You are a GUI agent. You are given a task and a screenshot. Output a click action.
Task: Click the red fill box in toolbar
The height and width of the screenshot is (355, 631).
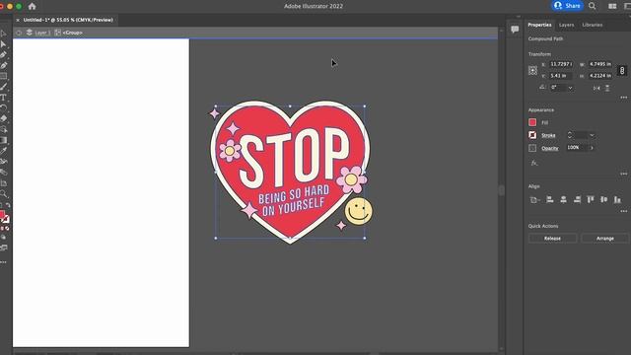[x=2, y=214]
